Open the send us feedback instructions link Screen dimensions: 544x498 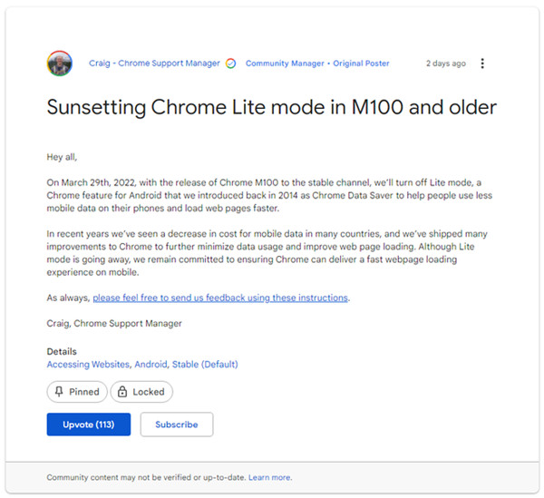tap(220, 298)
